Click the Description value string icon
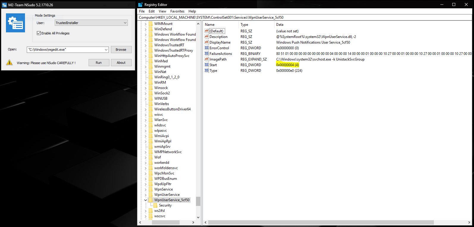The height and width of the screenshot is (227, 474). (x=207, y=36)
